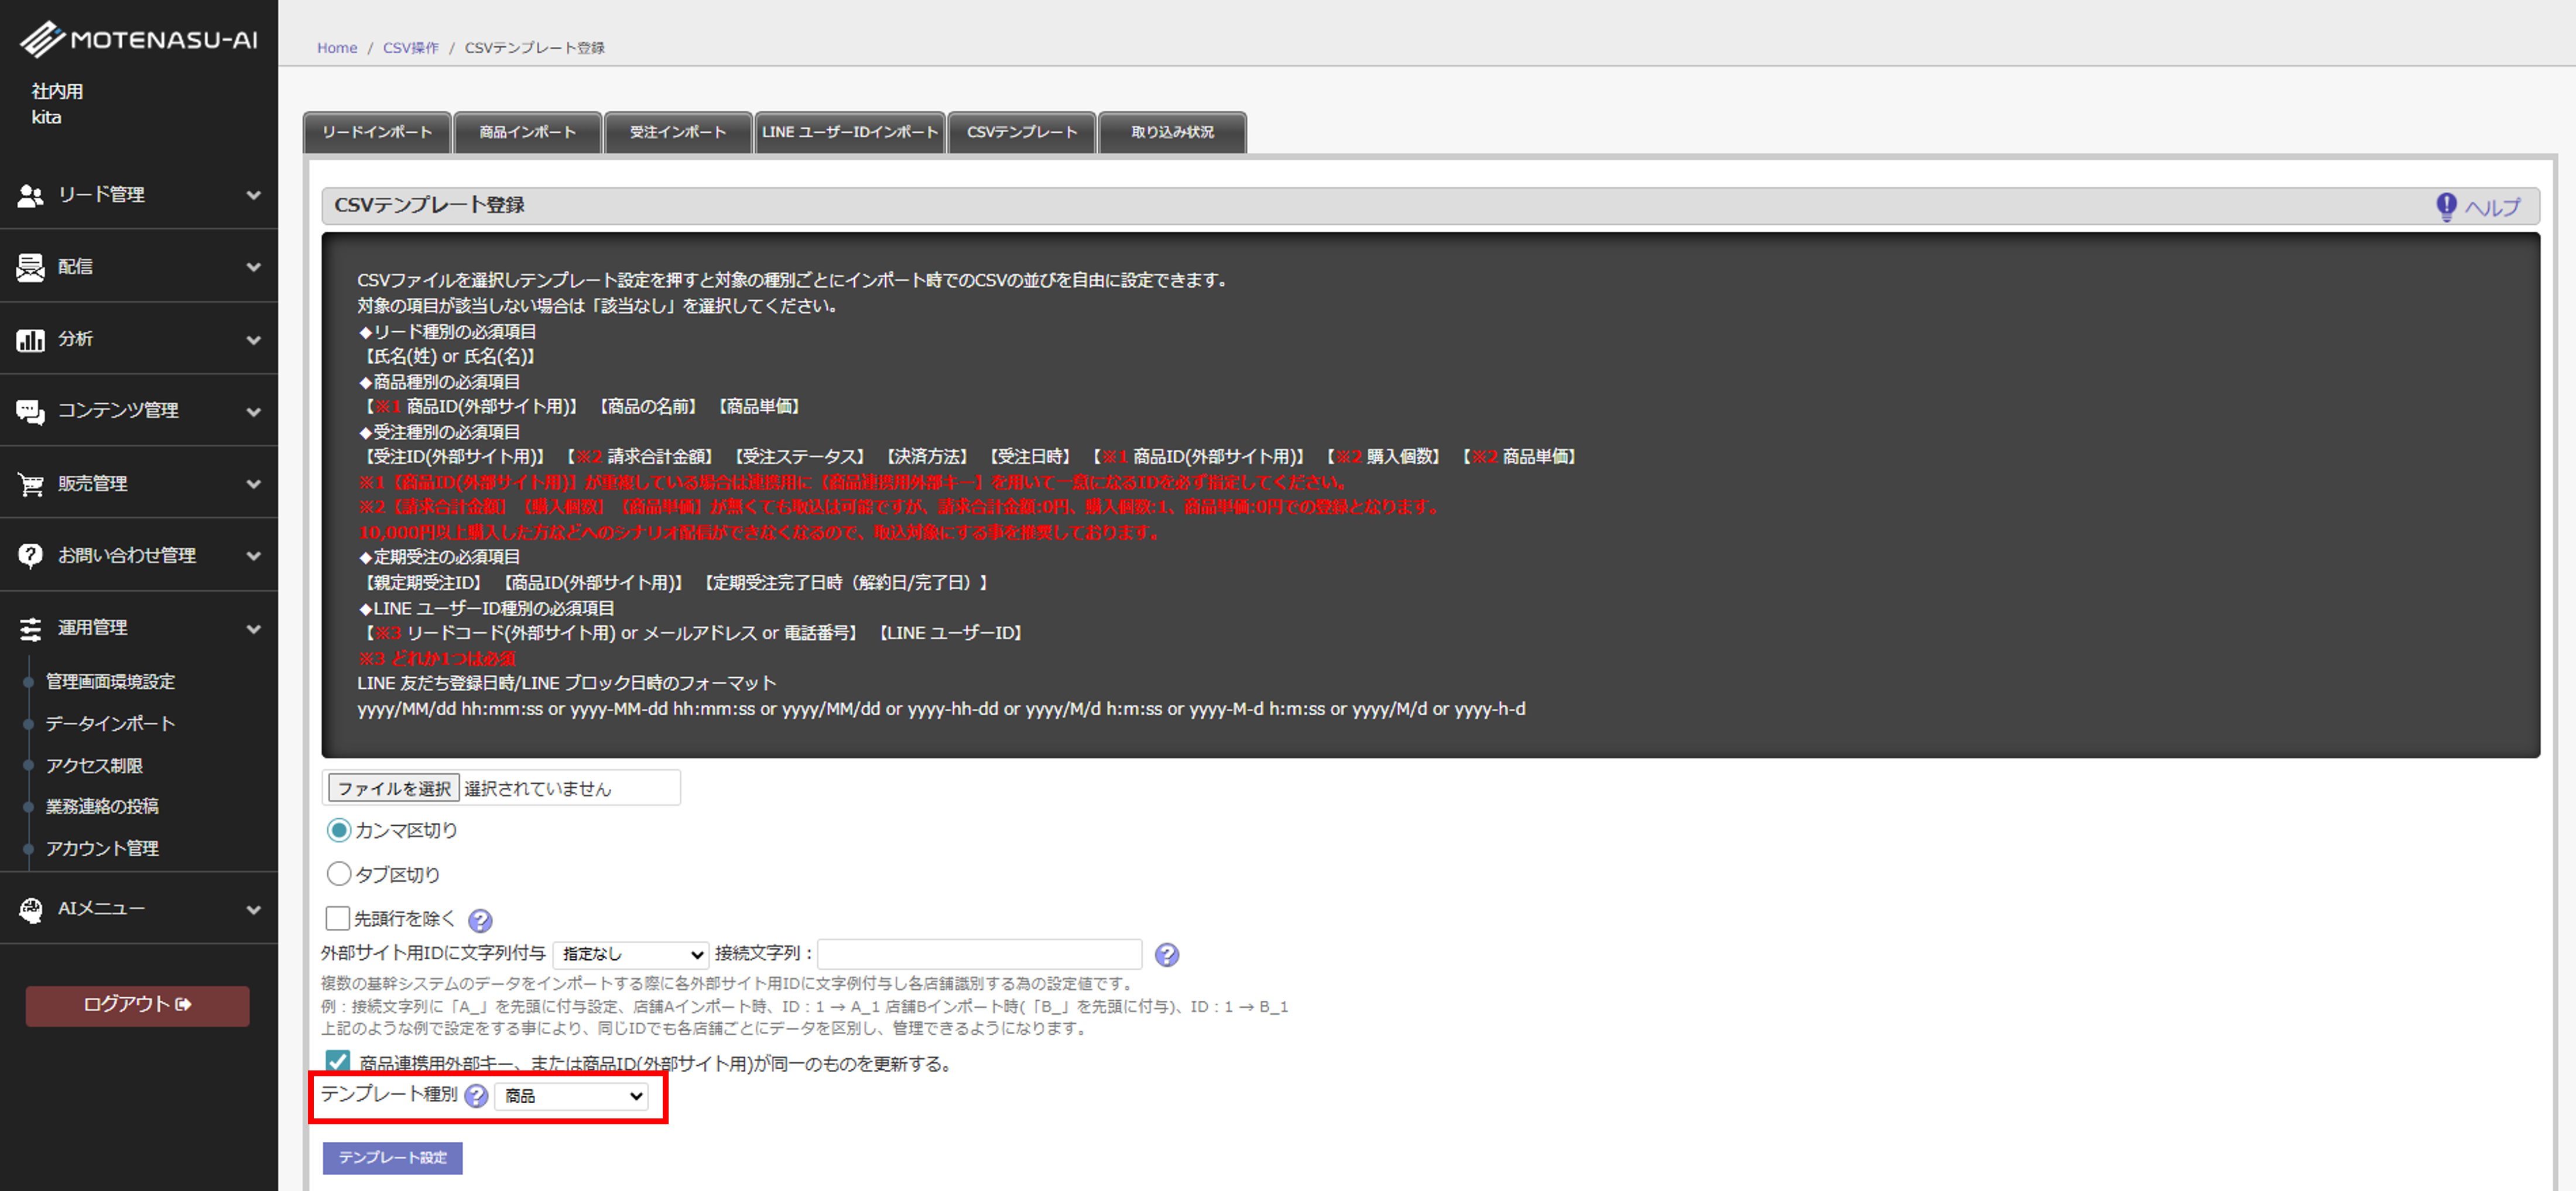This screenshot has height=1191, width=2576.
Task: Click the リード管理 people icon in sidebar
Action: point(30,195)
